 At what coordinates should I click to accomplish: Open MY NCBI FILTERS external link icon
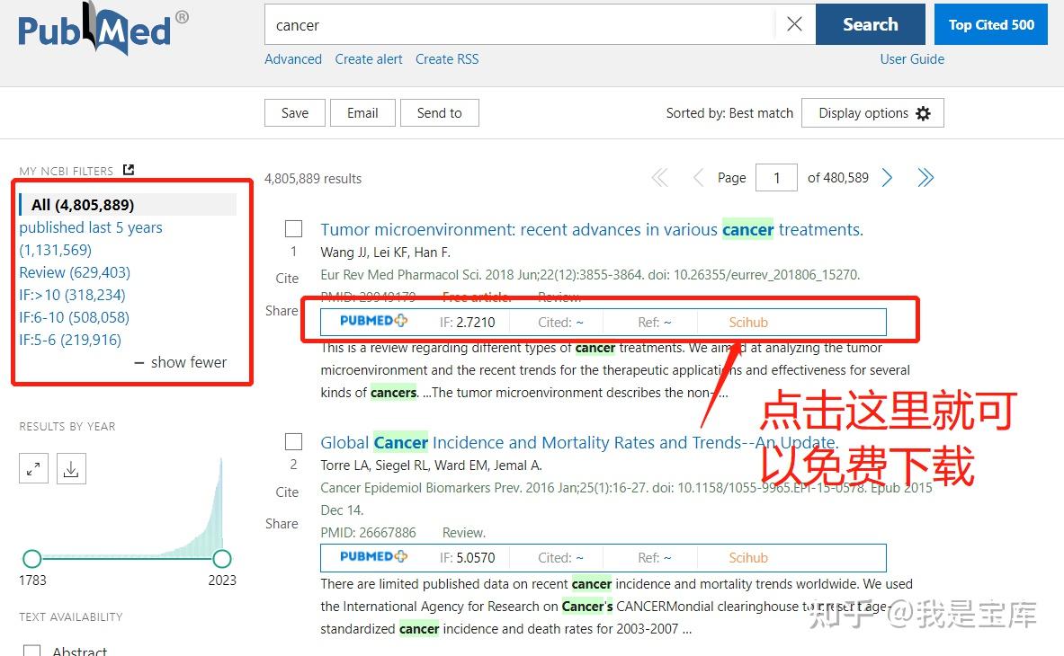(128, 169)
